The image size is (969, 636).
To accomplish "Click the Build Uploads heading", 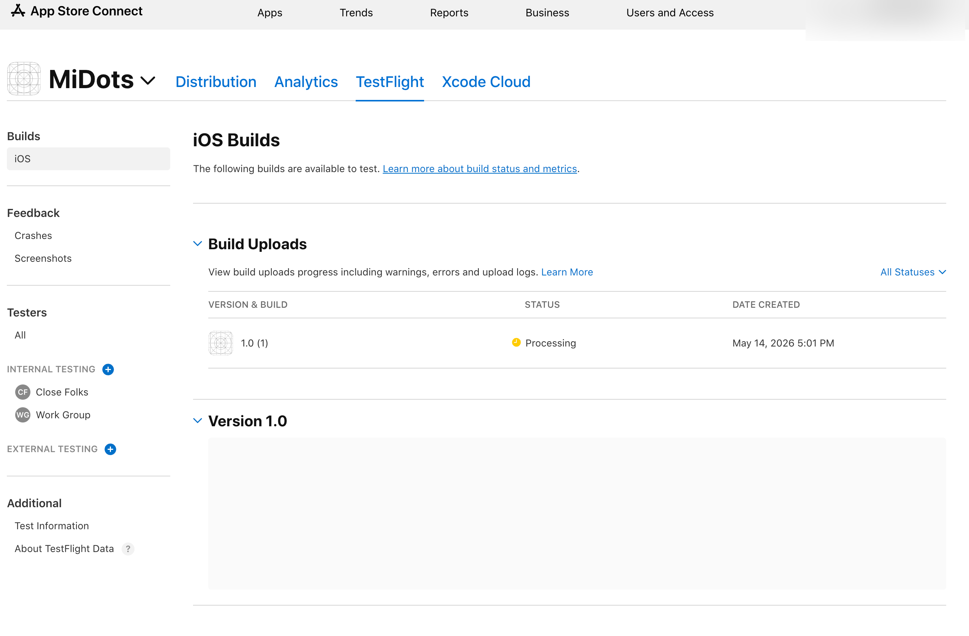I will click(x=257, y=244).
